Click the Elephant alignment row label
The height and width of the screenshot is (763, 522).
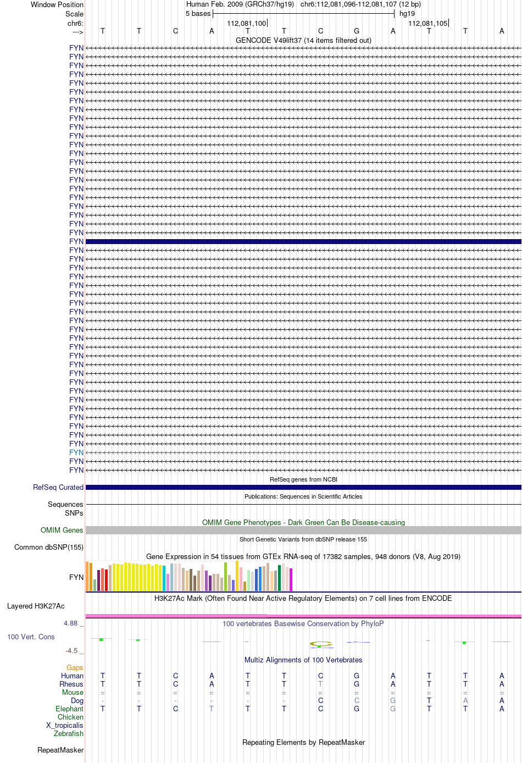click(x=70, y=709)
